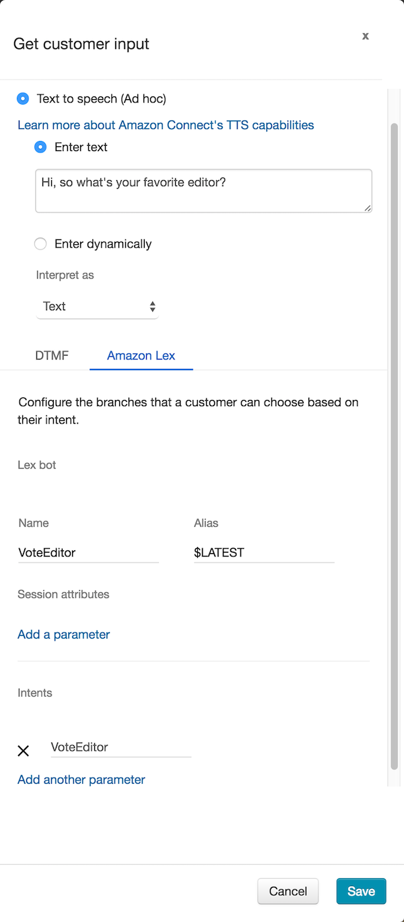The width and height of the screenshot is (404, 922).
Task: Choose the Enter text radio button
Action: [x=40, y=147]
